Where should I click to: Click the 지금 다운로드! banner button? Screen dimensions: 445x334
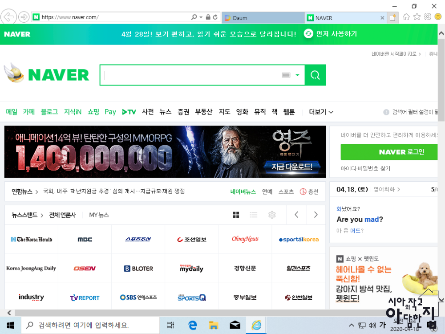tap(292, 167)
